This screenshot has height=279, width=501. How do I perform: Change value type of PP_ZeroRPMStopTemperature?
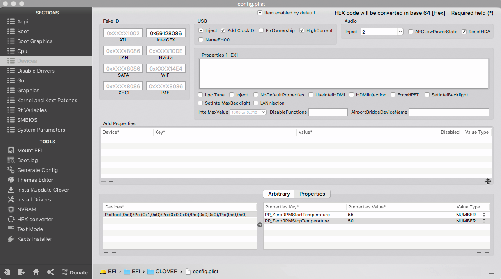coord(471,221)
